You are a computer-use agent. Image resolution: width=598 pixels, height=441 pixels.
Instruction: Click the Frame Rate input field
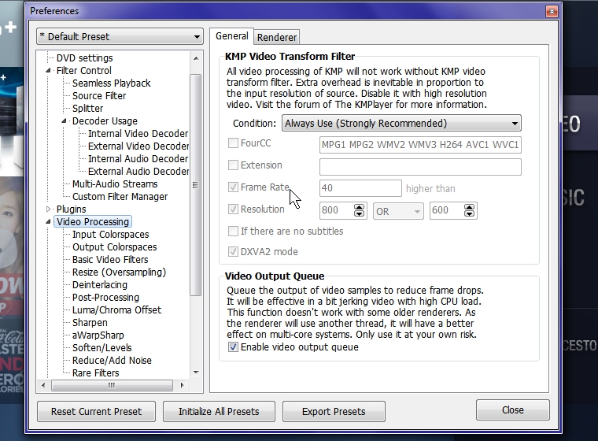(x=360, y=189)
